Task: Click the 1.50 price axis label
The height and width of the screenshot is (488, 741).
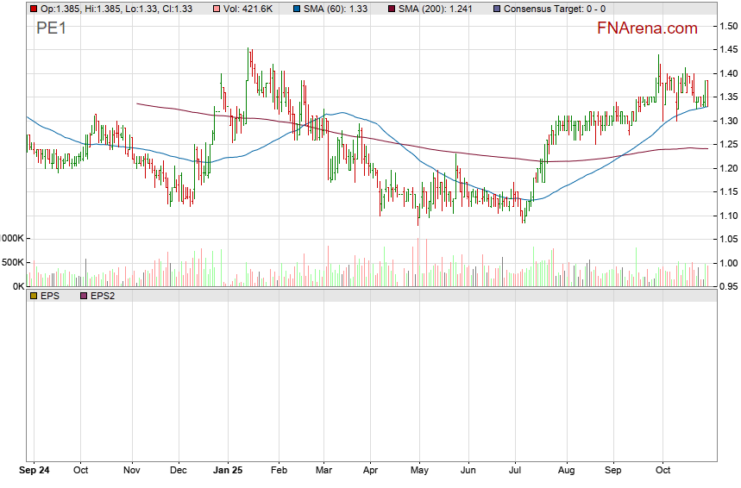Action: click(x=728, y=27)
